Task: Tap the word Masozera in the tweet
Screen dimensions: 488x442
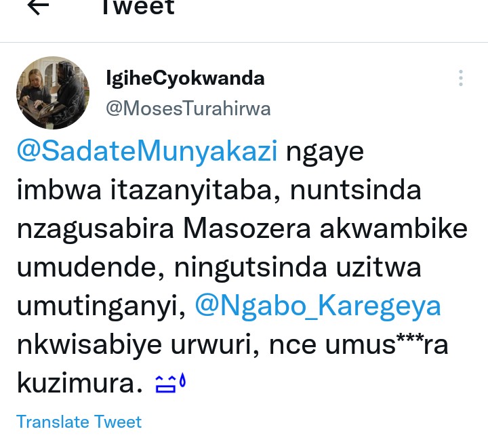Action: pyautogui.click(x=247, y=228)
